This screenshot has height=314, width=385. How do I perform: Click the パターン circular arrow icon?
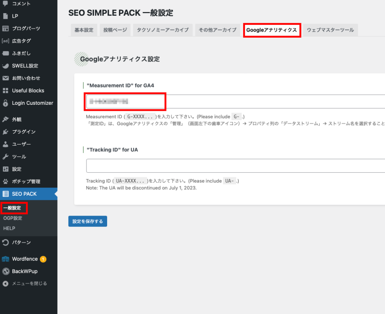coord(5,243)
